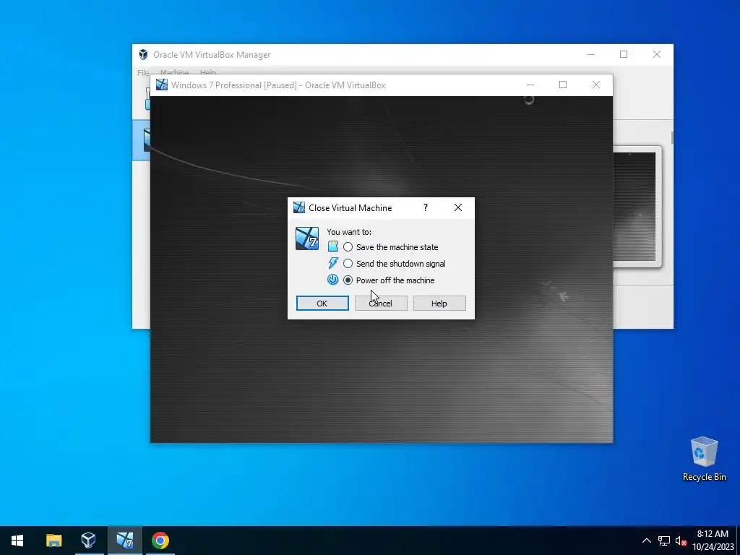
Task: Show hidden system tray icons
Action: click(647, 541)
